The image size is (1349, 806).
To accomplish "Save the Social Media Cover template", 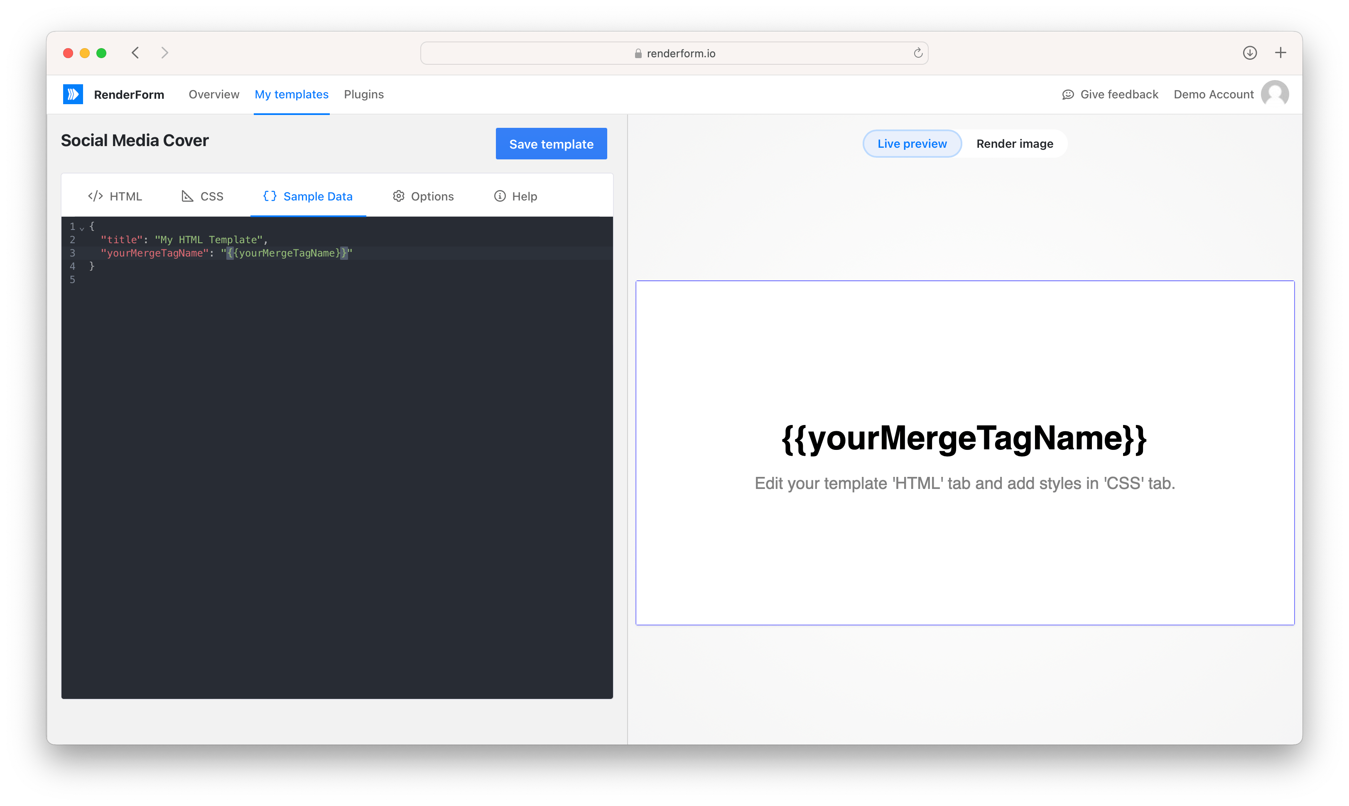I will pos(551,143).
